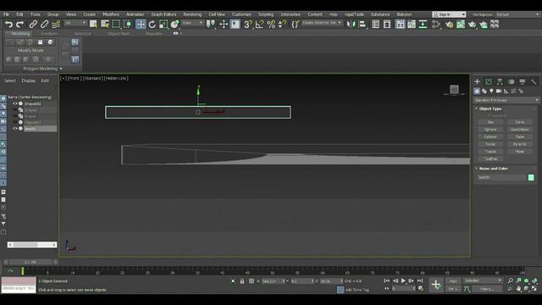
Task: Click the Unlink Selection icon
Action: tap(44, 25)
